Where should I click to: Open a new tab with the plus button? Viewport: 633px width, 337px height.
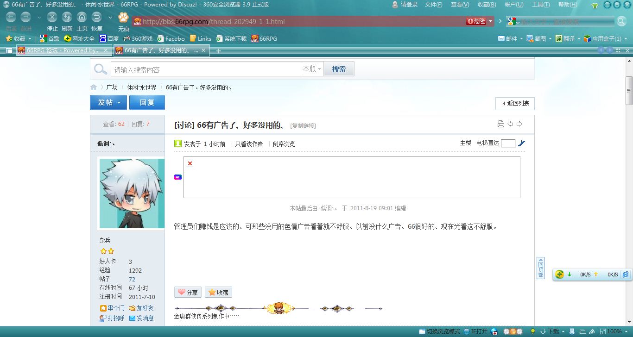point(219,51)
